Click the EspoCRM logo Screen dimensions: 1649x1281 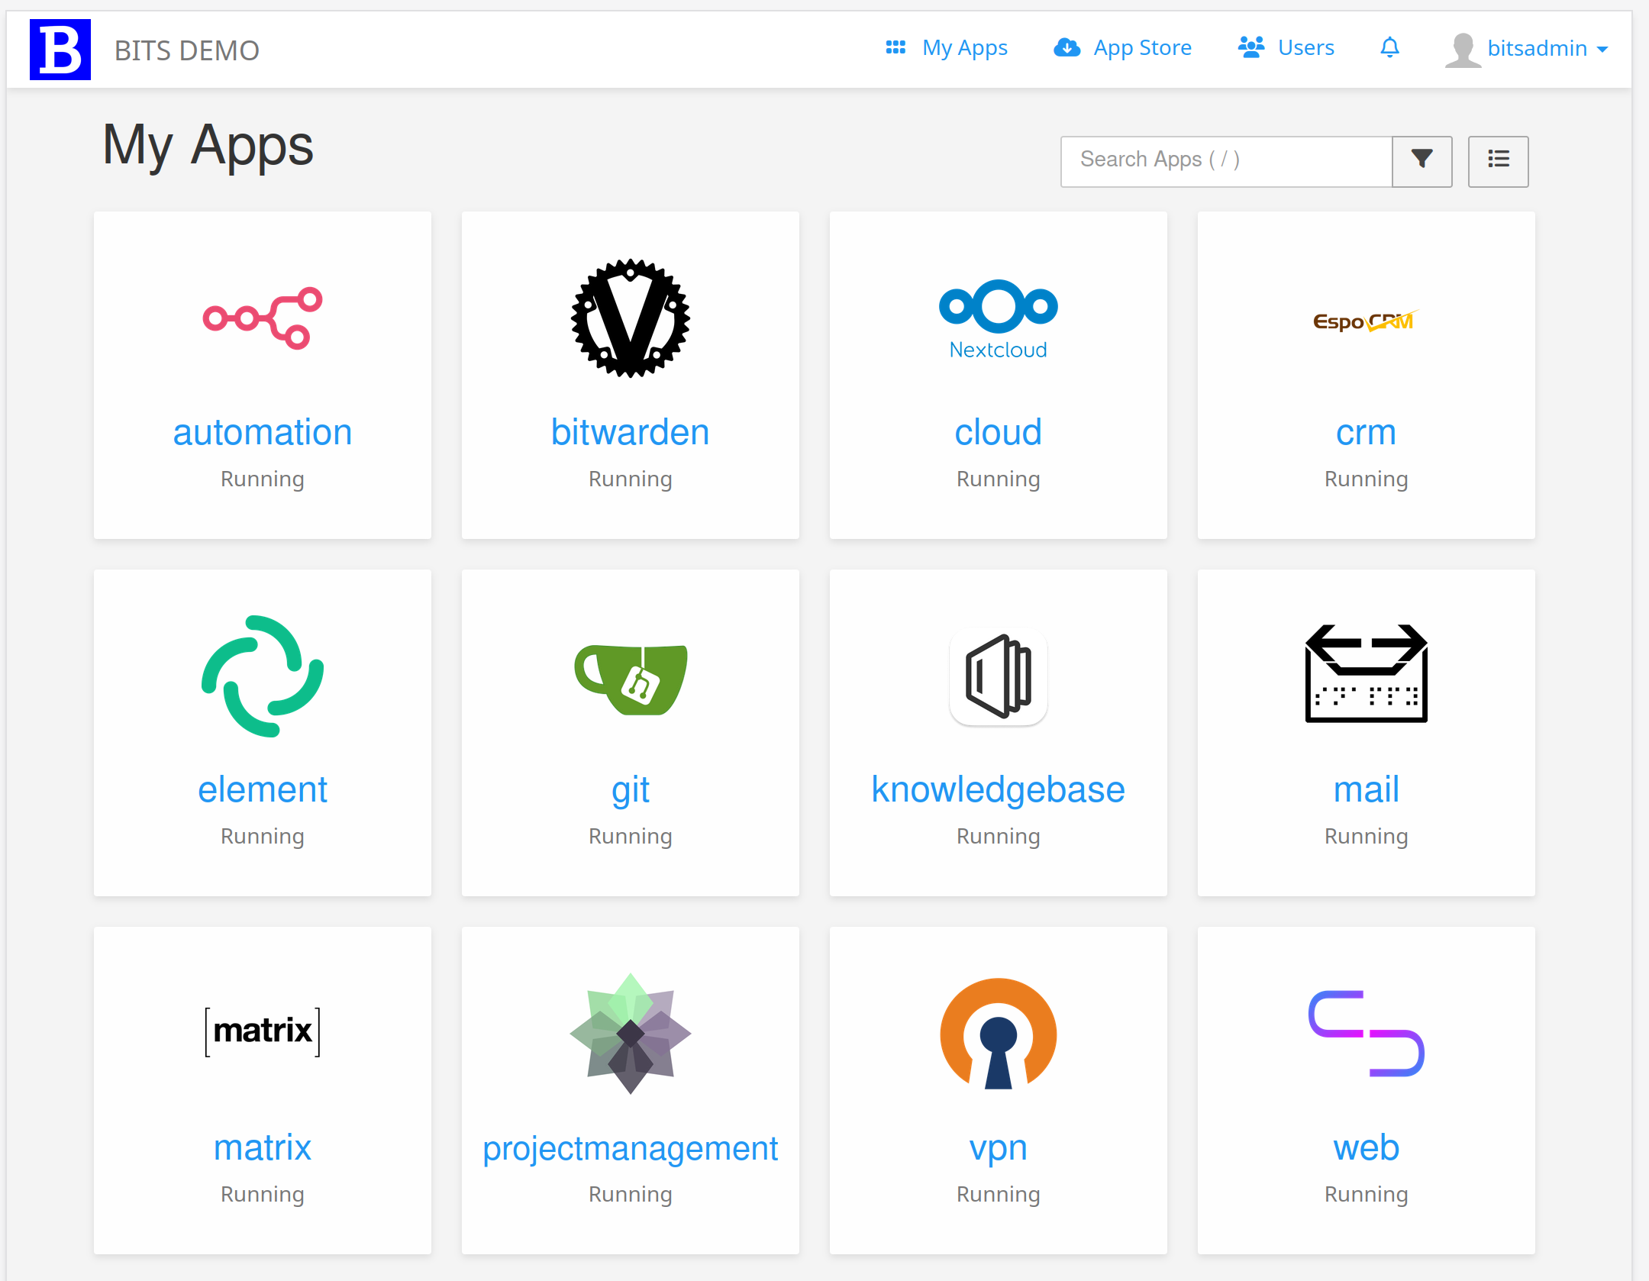coord(1366,321)
